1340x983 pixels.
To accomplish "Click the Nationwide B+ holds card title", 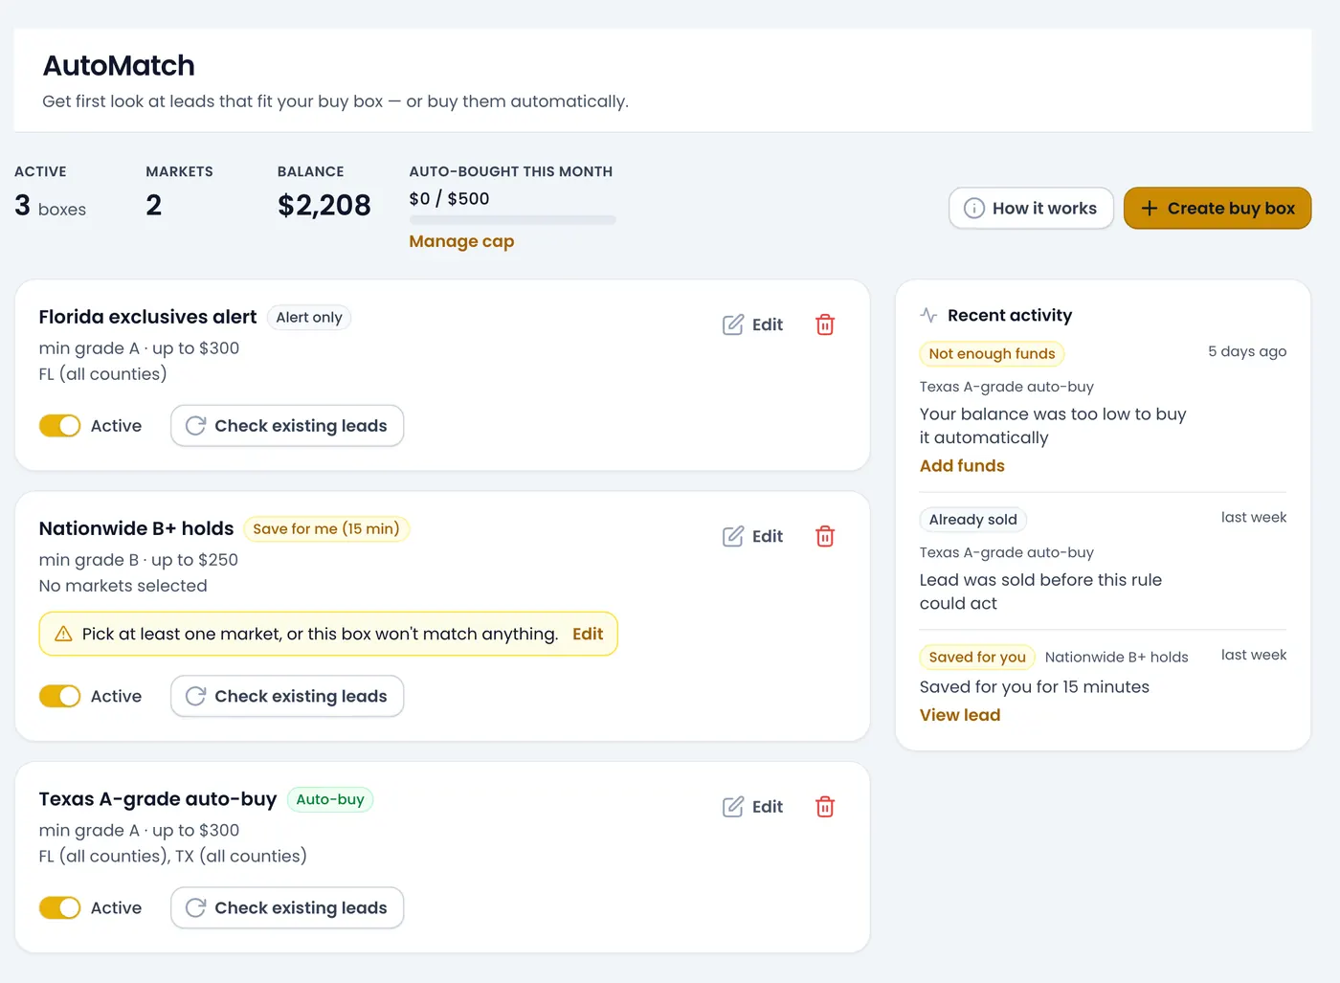I will pyautogui.click(x=136, y=528).
